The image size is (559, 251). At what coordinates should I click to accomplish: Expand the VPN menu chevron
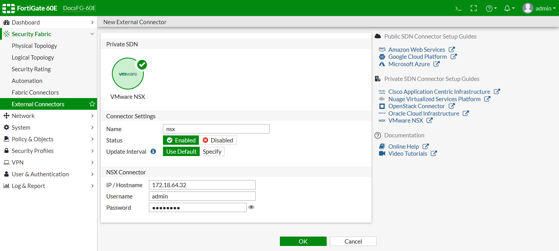point(92,162)
